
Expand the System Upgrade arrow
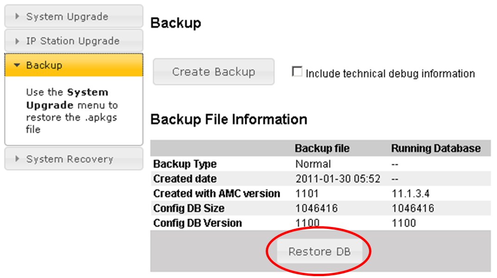(18, 17)
